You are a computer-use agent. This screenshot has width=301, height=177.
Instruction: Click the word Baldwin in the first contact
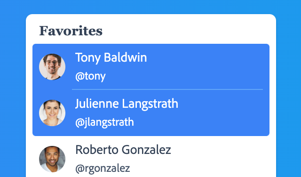click(x=126, y=57)
